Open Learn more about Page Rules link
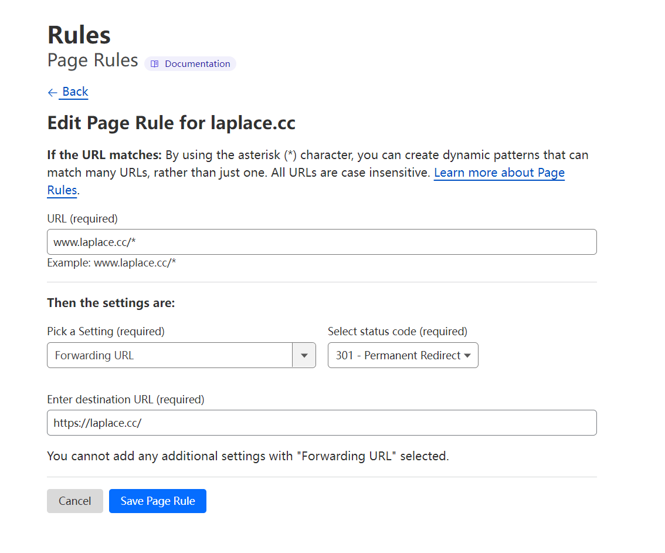 498,173
